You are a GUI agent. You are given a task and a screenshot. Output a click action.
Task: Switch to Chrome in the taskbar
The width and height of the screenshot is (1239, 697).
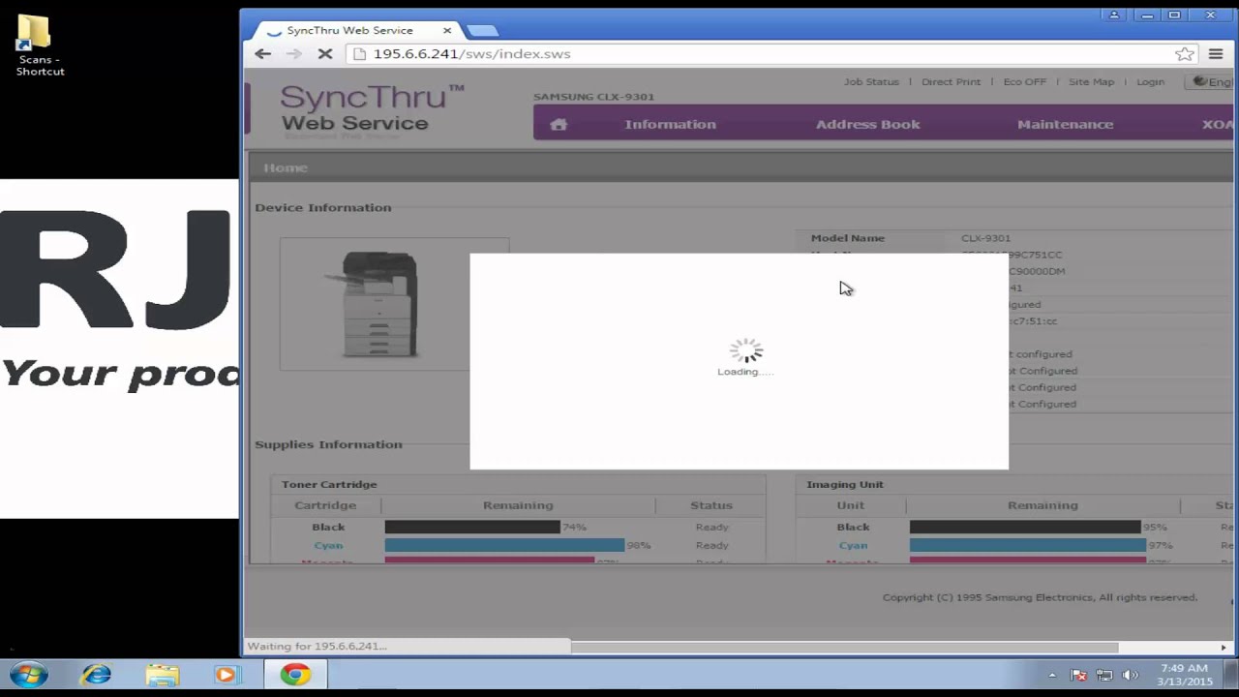pos(295,675)
